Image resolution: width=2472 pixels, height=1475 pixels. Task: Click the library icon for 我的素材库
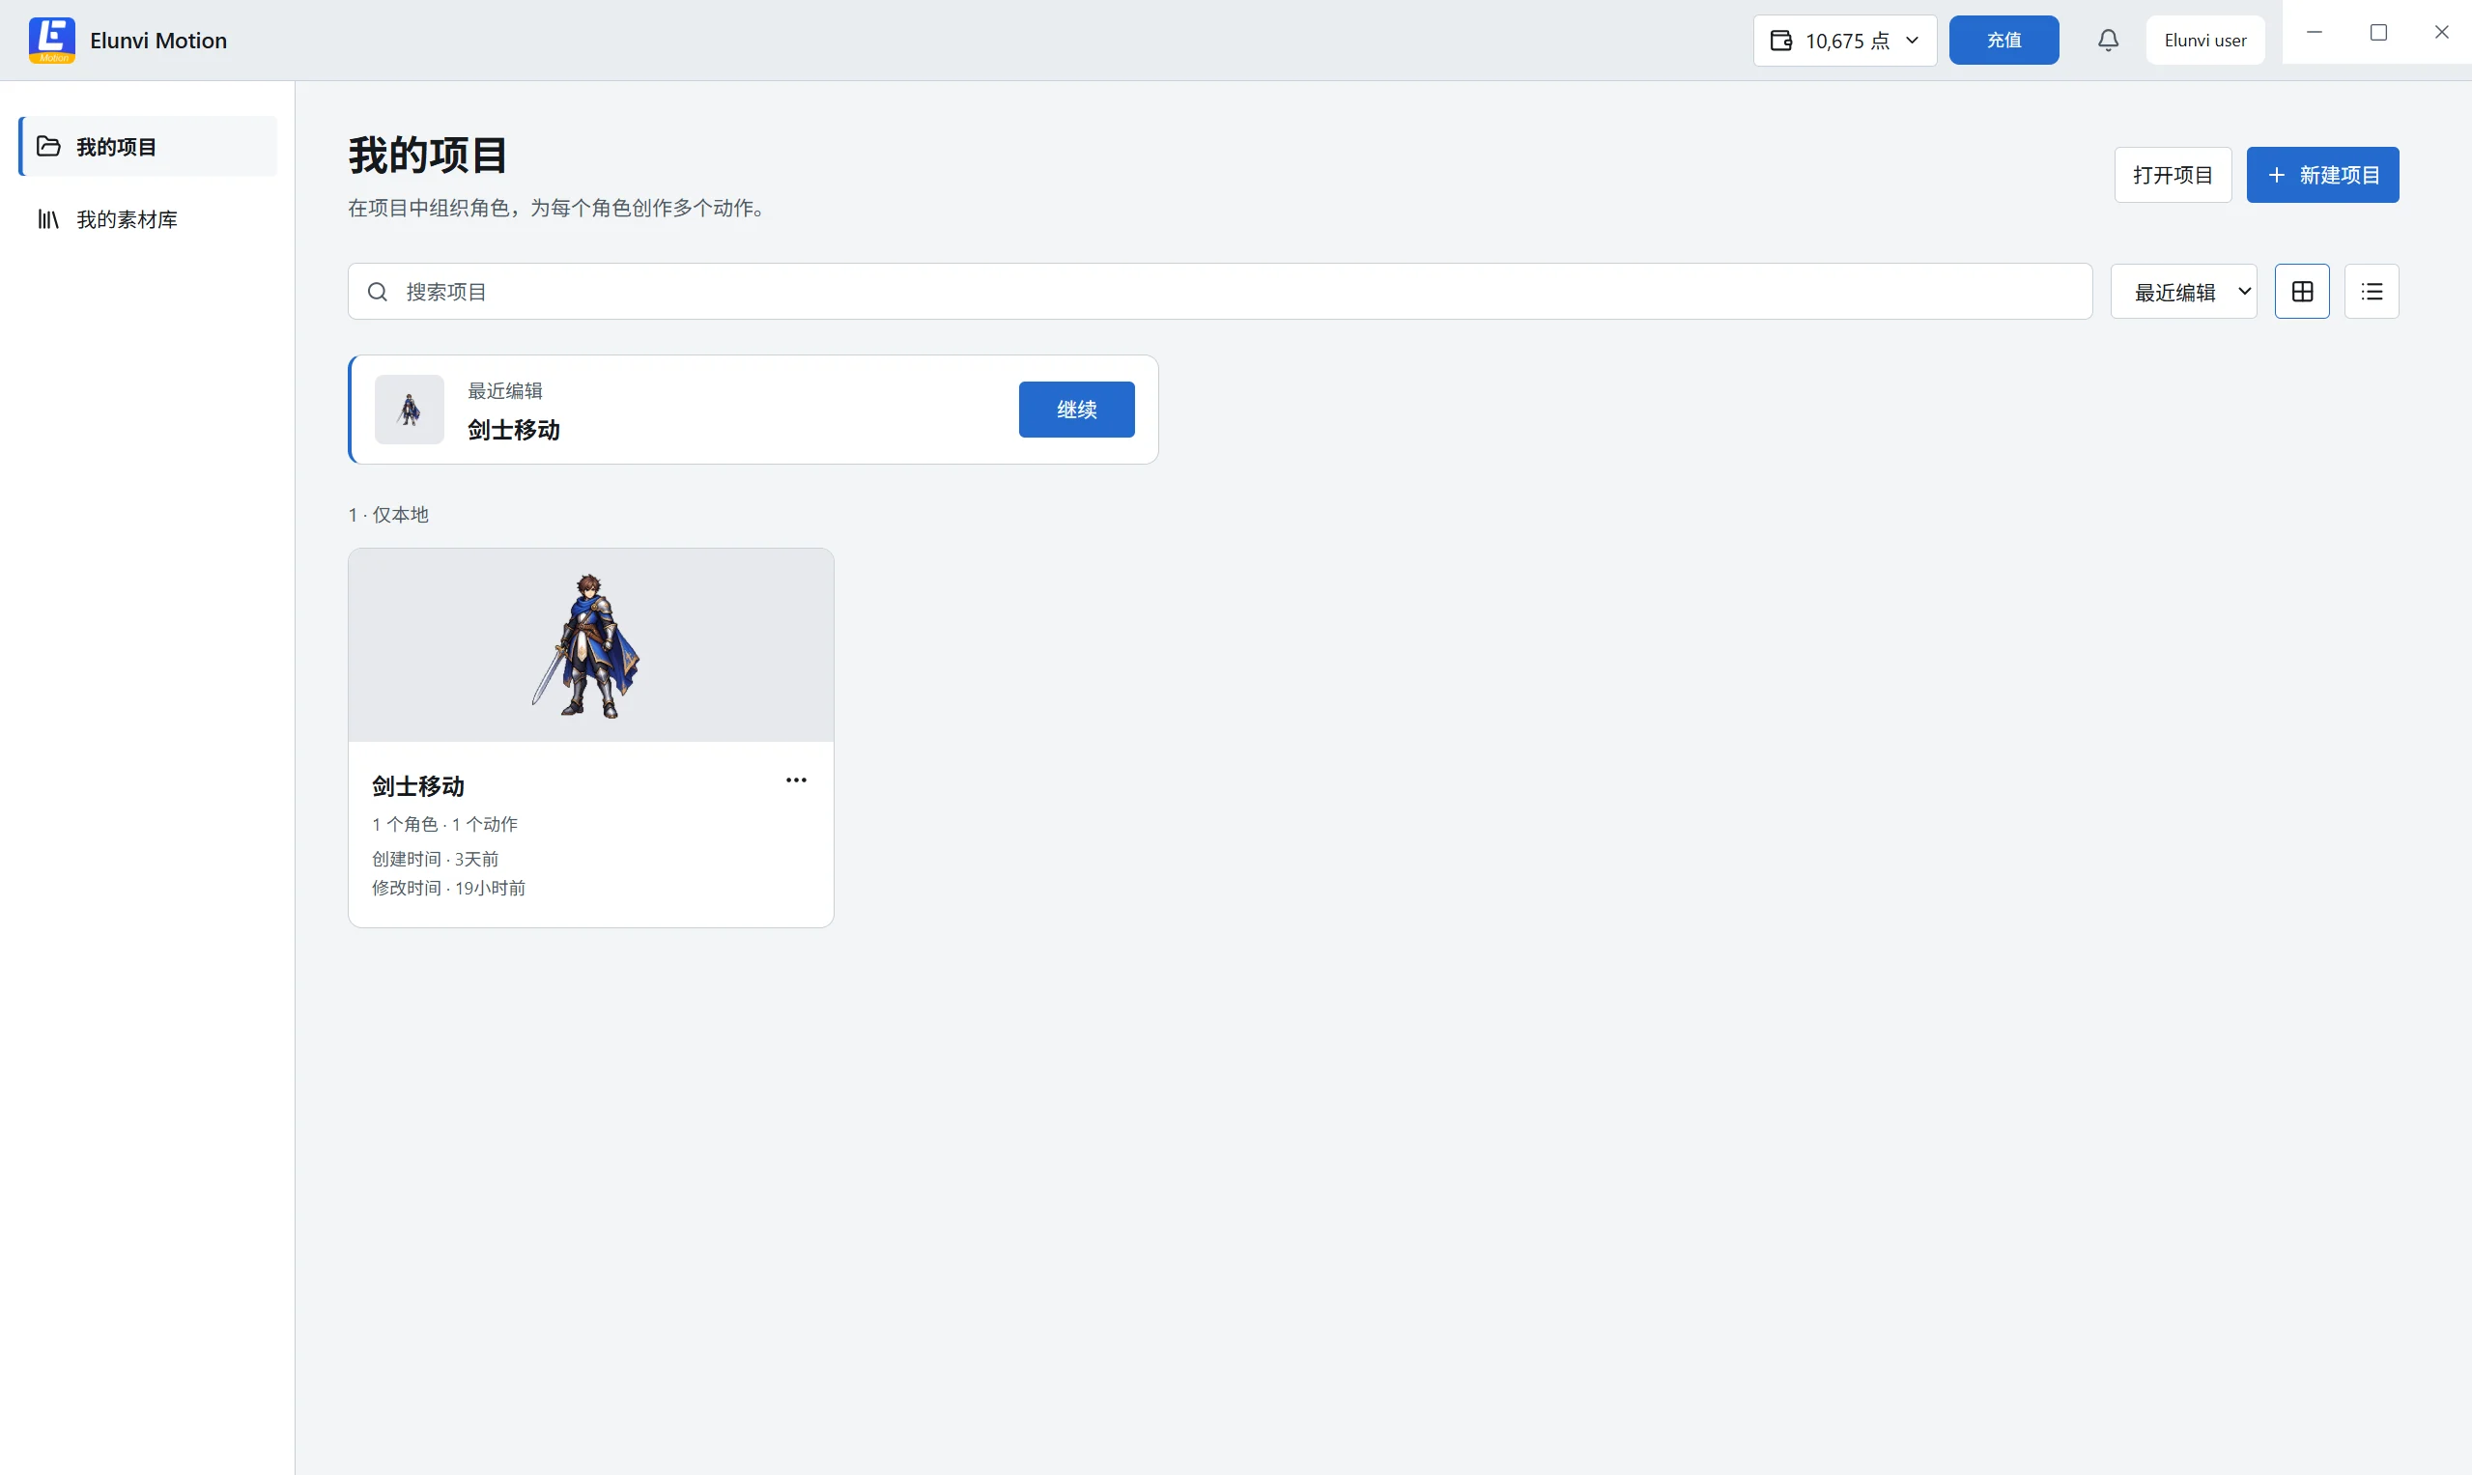point(48,218)
